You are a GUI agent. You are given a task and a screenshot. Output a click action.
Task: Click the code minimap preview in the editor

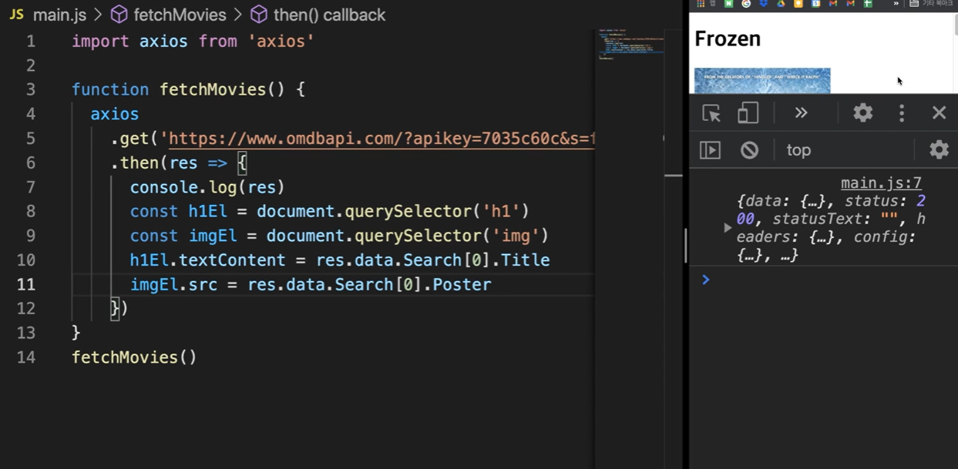(x=631, y=44)
